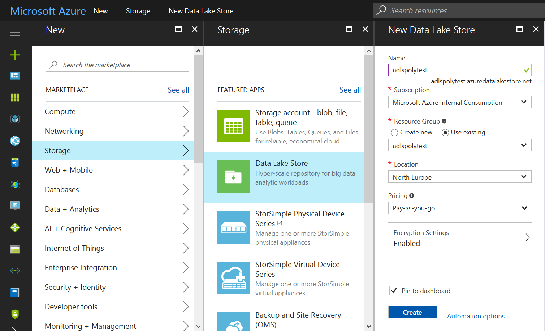Open the All resources grid icon

point(15,97)
